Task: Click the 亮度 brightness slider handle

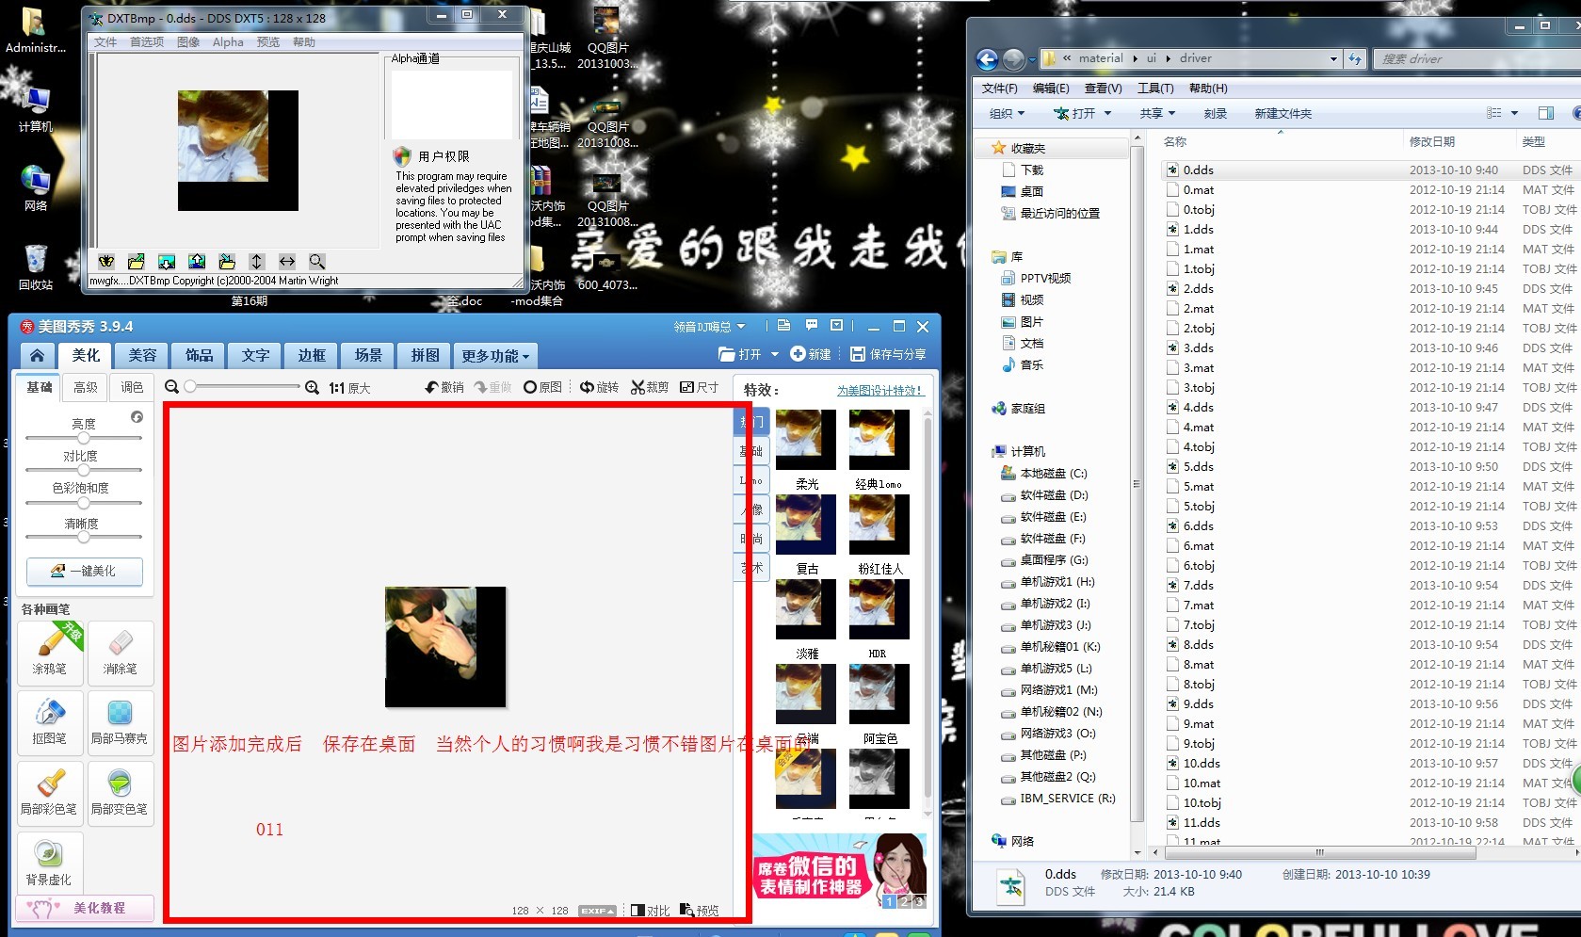Action: (84, 437)
